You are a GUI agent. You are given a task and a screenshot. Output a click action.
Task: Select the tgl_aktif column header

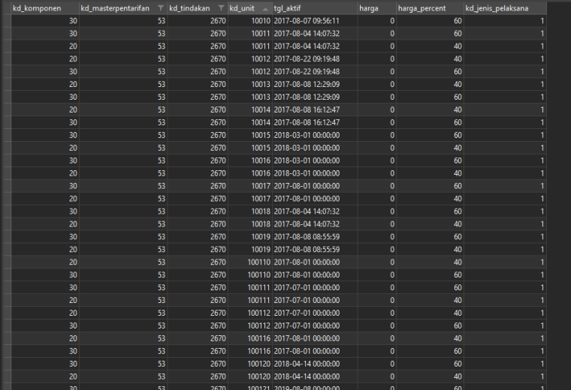click(x=315, y=8)
